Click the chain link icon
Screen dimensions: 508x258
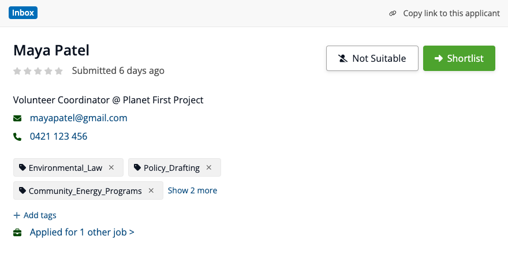coord(393,13)
